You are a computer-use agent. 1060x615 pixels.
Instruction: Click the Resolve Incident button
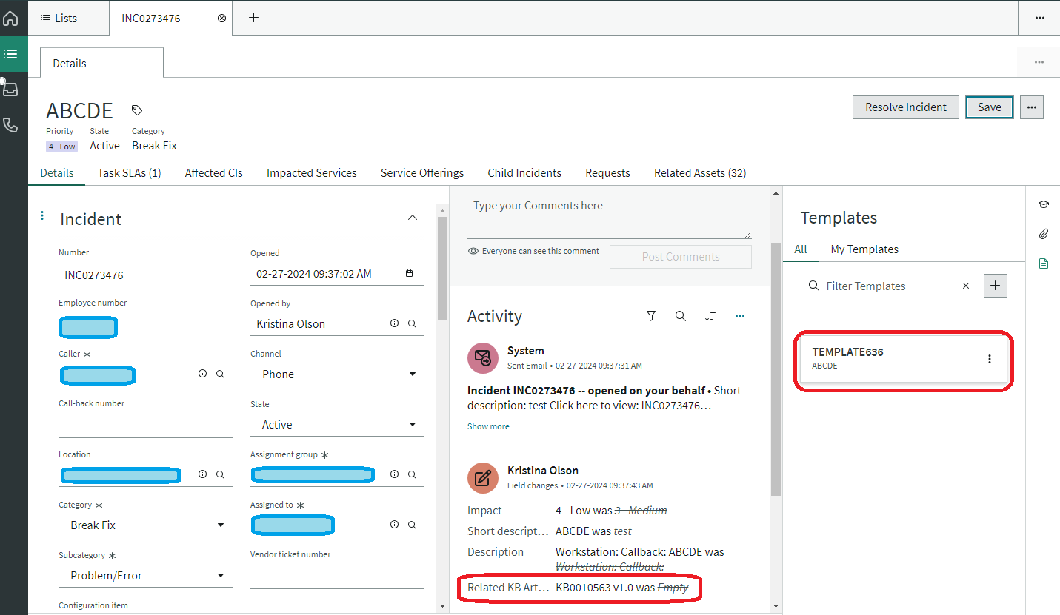(905, 107)
